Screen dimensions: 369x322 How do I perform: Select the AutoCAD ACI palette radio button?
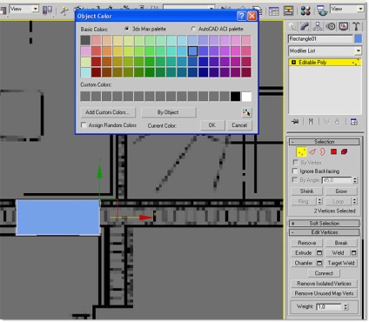193,29
